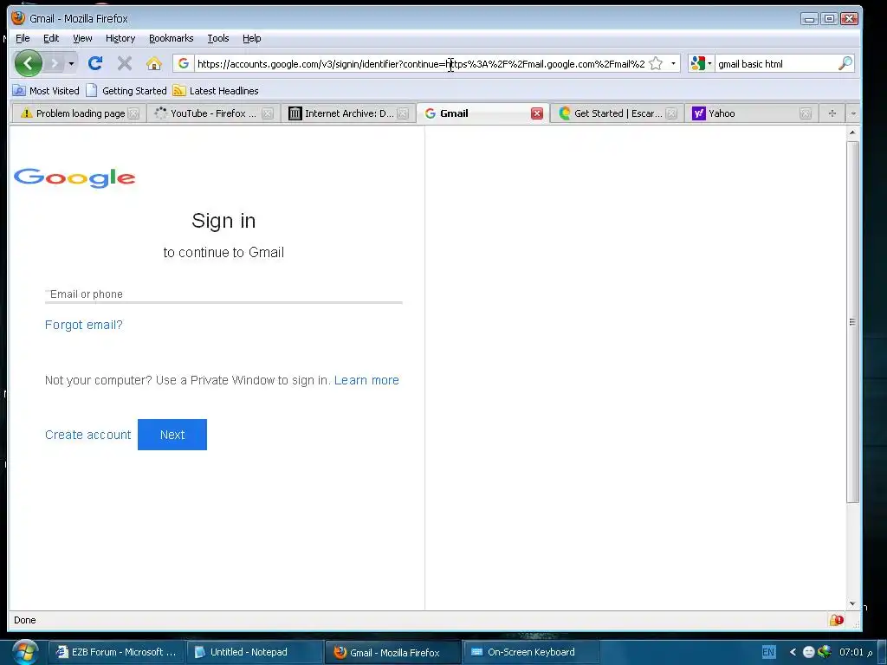The height and width of the screenshot is (665, 887).
Task: Open the search engine selector dropdown
Action: pos(701,63)
